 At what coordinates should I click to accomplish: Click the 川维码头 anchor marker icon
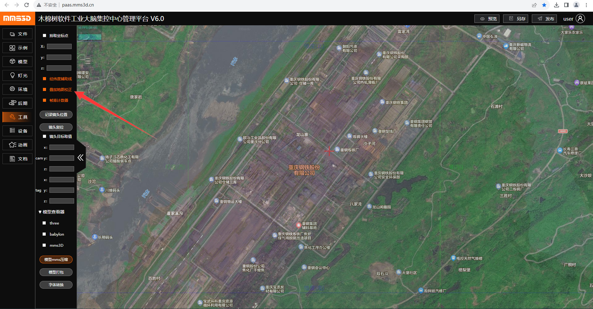pyautogui.click(x=102, y=190)
